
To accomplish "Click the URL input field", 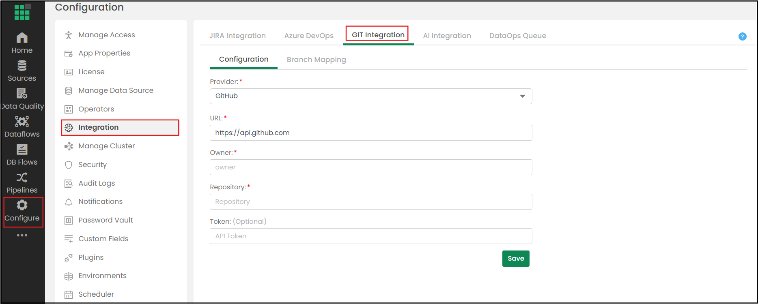I will pyautogui.click(x=371, y=133).
